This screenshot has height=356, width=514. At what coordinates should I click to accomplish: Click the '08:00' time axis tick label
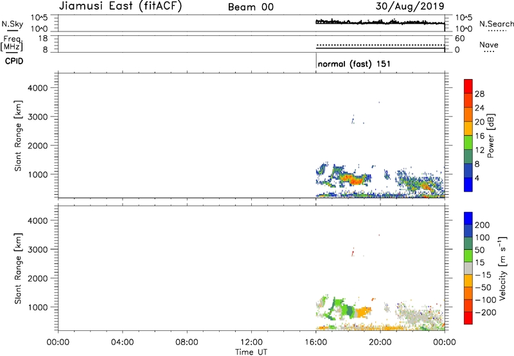click(x=187, y=343)
